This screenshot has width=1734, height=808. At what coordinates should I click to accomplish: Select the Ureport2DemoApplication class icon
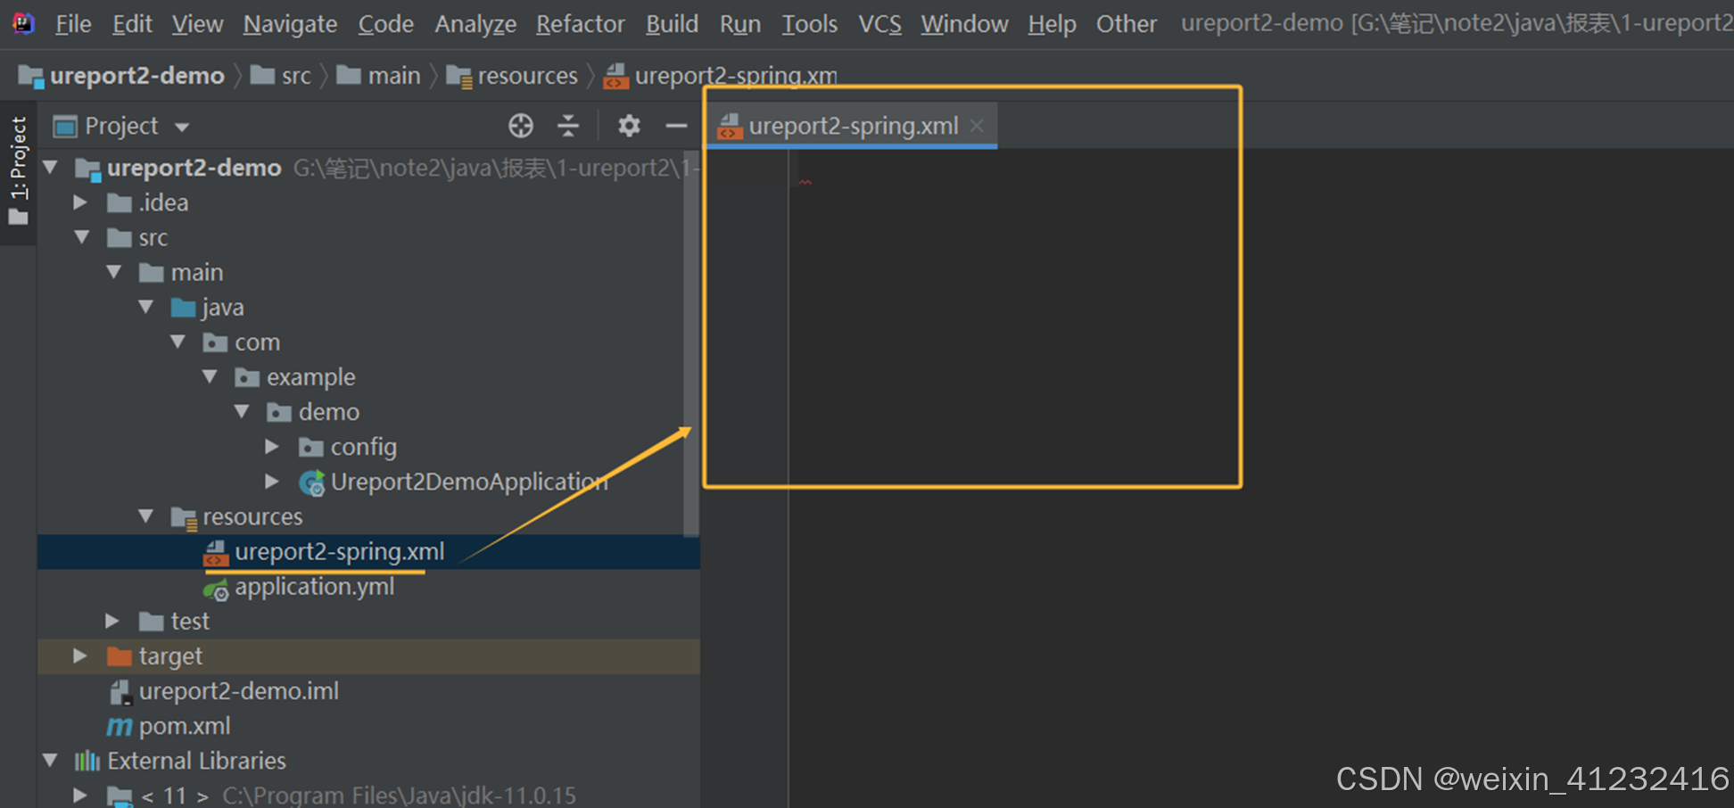[x=311, y=482]
